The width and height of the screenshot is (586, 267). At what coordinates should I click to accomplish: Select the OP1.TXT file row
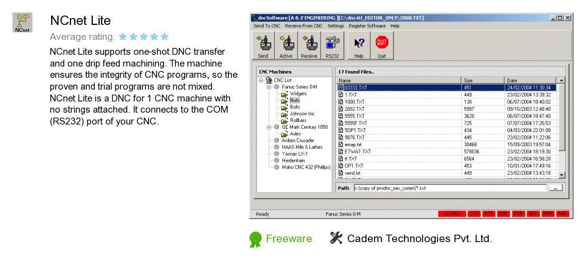[446, 166]
